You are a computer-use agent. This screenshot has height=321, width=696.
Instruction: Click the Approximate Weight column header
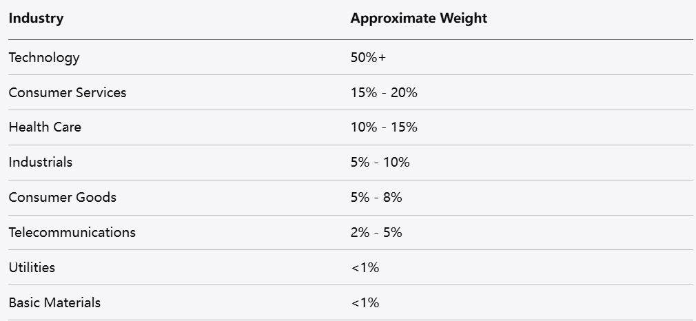(x=418, y=19)
